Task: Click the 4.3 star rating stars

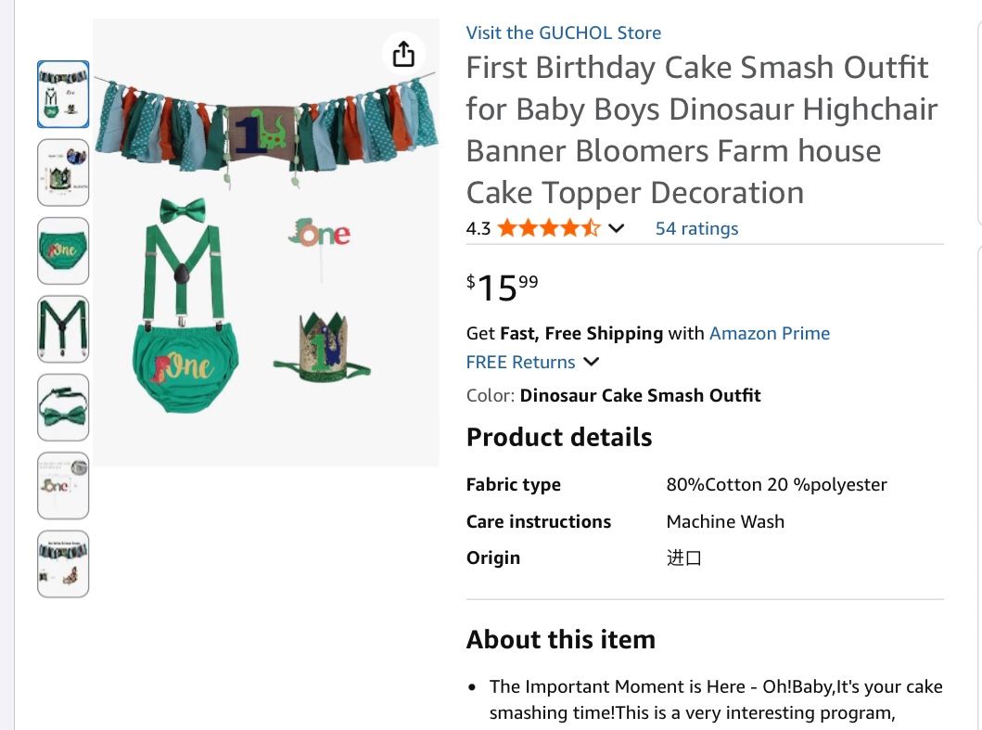Action: [548, 227]
